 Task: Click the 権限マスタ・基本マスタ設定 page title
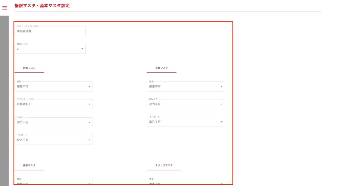coord(42,6)
